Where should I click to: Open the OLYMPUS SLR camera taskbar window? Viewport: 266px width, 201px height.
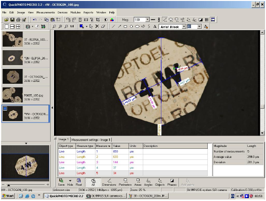click(106, 196)
